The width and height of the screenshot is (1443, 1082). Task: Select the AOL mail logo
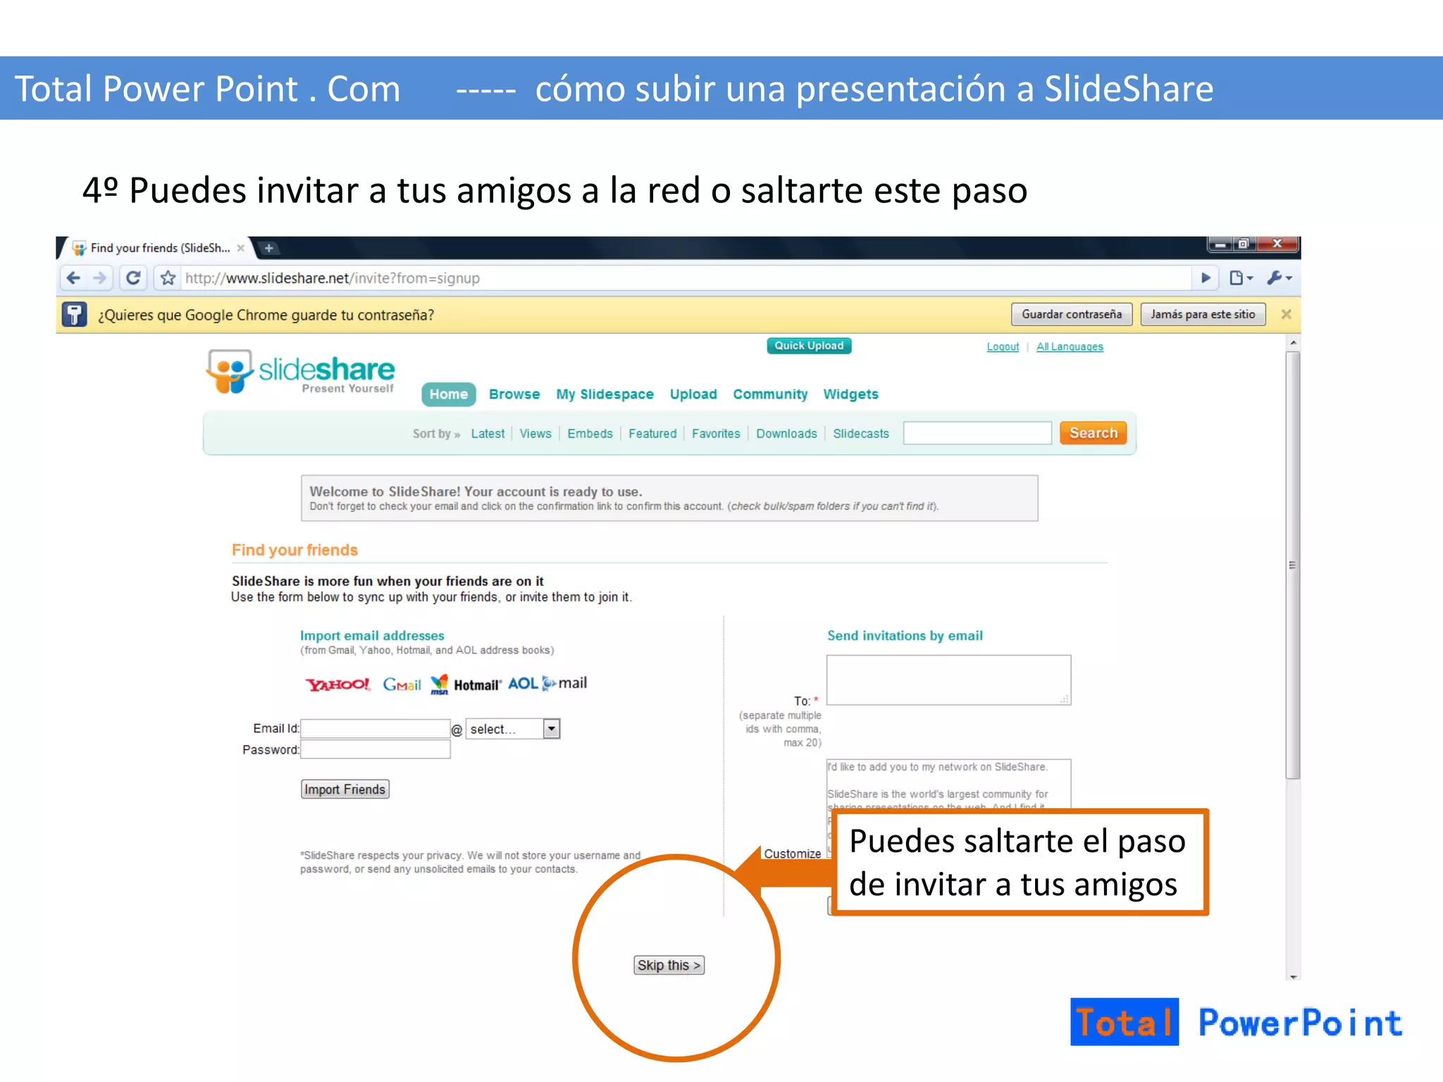547,683
